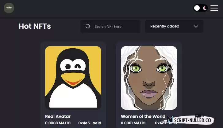This screenshot has height=128, width=223.
Task: Click the Real Avatar title
Action: click(x=58, y=116)
